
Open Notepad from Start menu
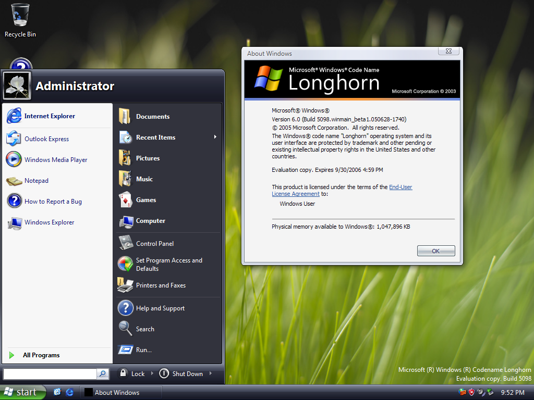pyautogui.click(x=36, y=181)
